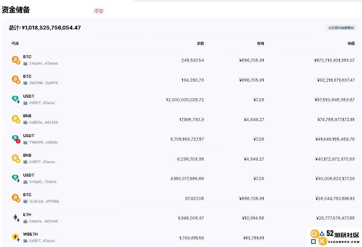Click price ¥4,349.27 in 0xBE0e...4d33E8 row

pos(254,120)
